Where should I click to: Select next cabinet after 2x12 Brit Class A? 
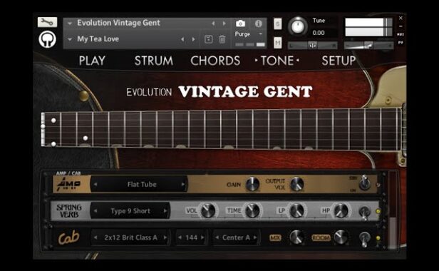point(165,237)
